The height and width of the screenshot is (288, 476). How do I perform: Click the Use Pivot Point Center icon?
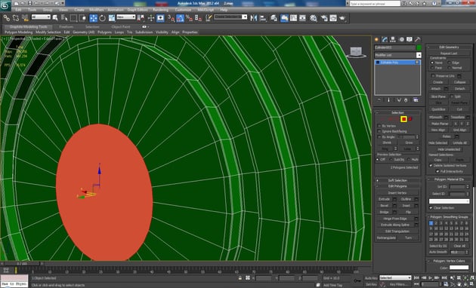tap(141, 18)
